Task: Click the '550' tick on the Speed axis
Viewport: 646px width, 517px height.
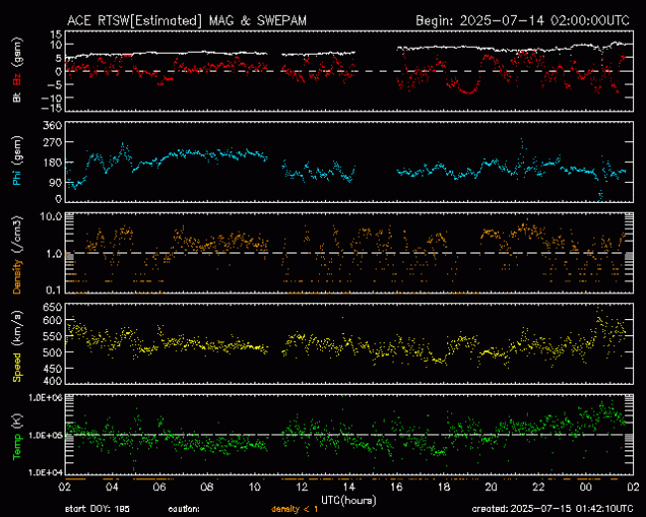Action: point(53,336)
